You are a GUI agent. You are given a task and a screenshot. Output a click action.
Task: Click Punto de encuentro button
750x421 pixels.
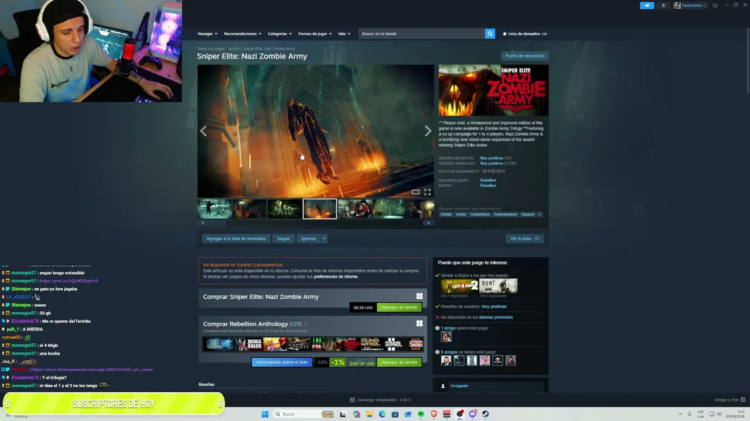coord(524,56)
